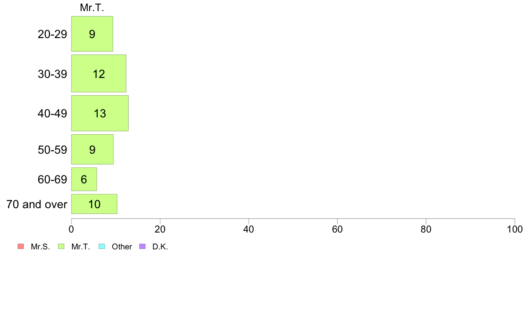Select the 30-39 bar showing 12

pos(99,74)
